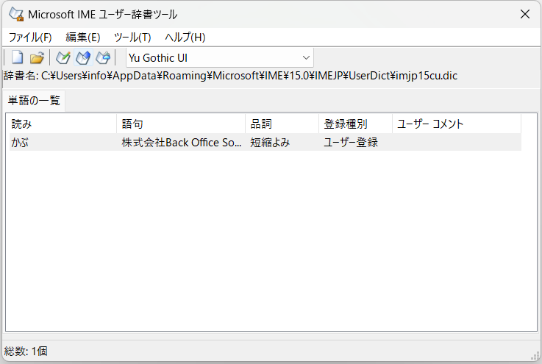Select the 単語の一覧 tab

pos(34,100)
